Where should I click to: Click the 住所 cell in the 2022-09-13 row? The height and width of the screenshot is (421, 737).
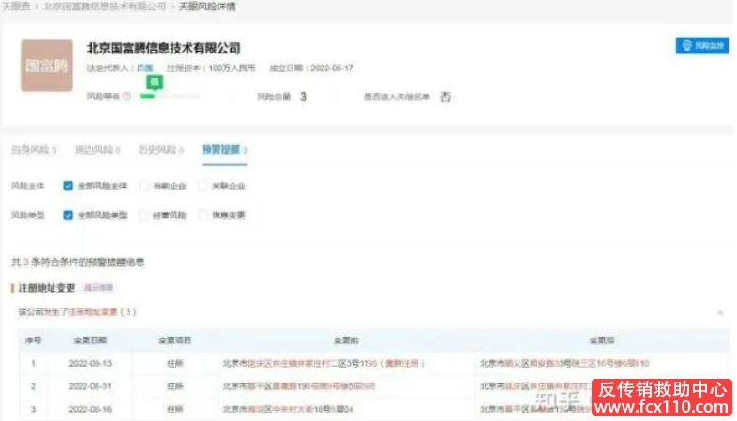click(x=174, y=363)
